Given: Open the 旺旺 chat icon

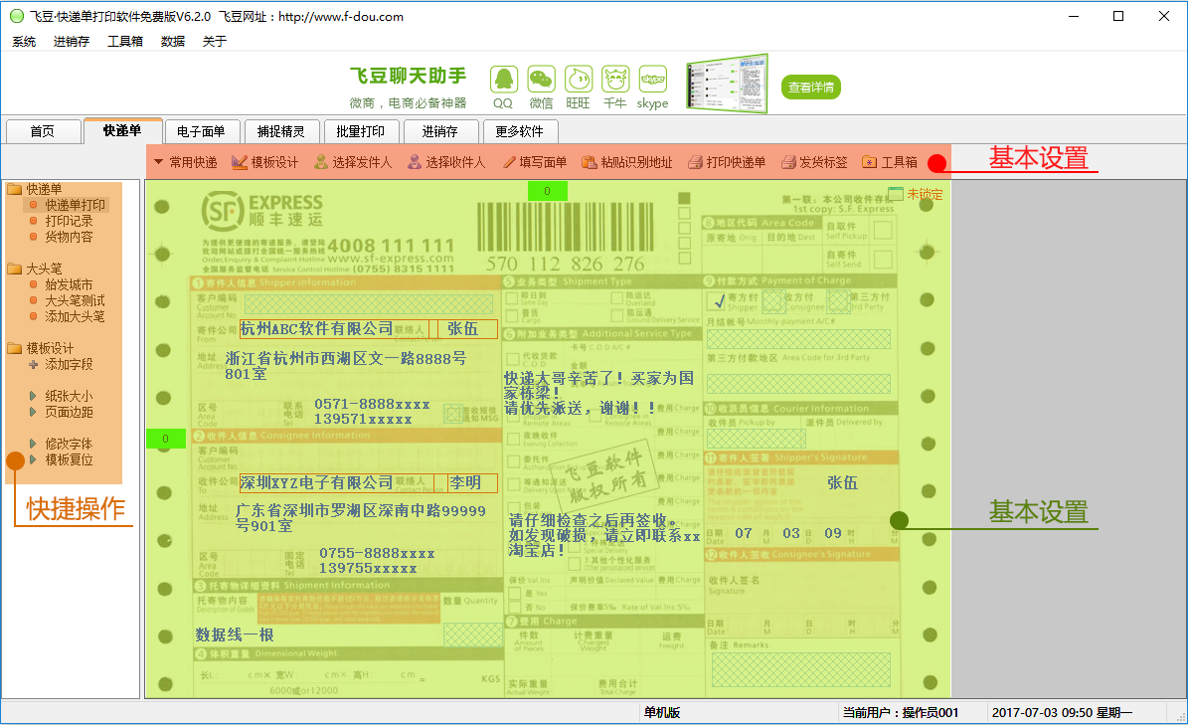Looking at the screenshot, I should point(579,80).
